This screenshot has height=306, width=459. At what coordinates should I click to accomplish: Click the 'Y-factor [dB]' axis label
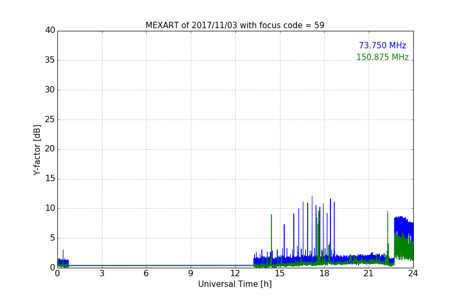coord(37,150)
